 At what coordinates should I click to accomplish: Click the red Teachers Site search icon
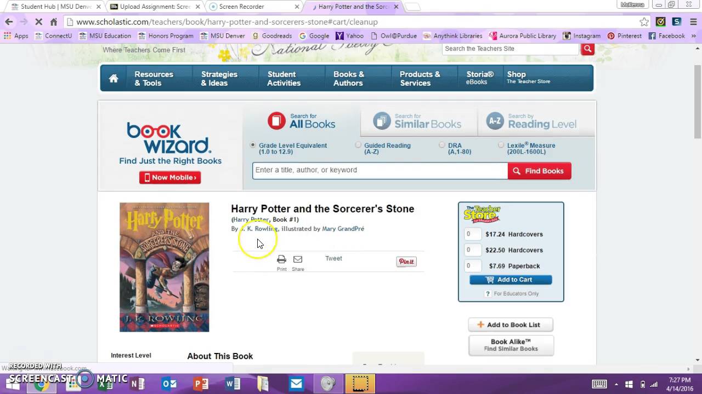(587, 49)
